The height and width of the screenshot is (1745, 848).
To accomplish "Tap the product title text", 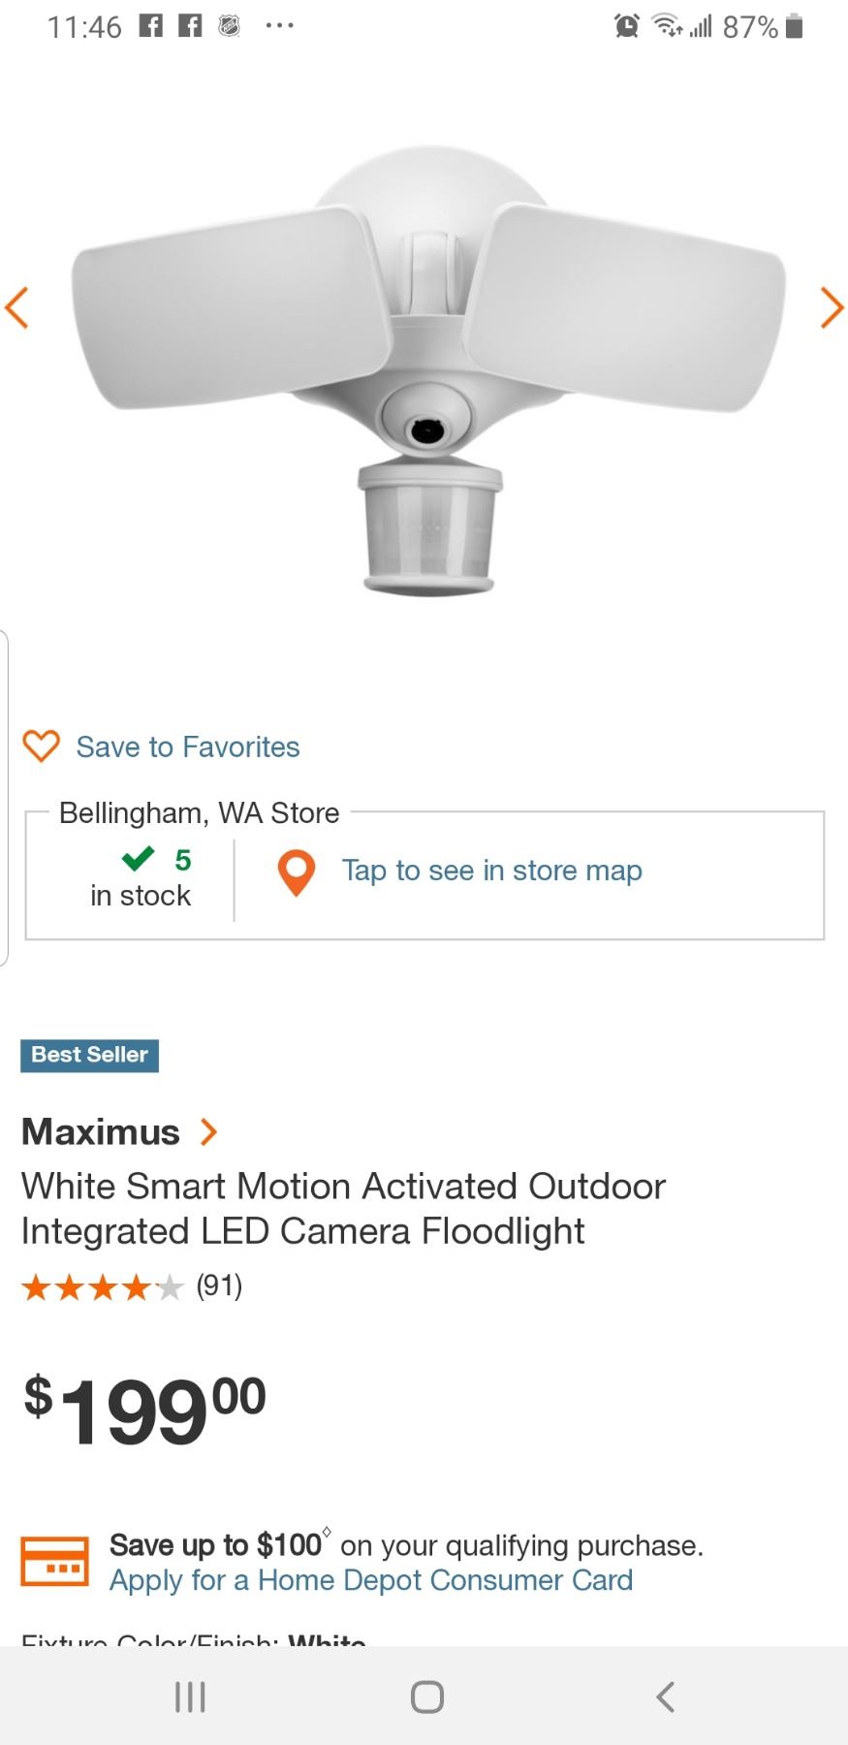I will tap(343, 1208).
